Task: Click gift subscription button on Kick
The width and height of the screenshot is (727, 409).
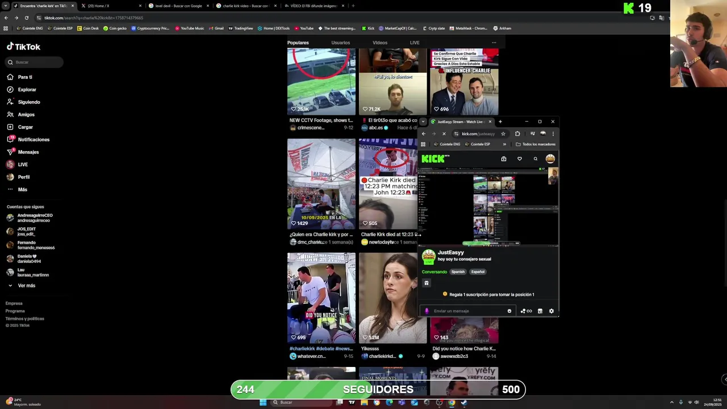Action: tap(427, 283)
